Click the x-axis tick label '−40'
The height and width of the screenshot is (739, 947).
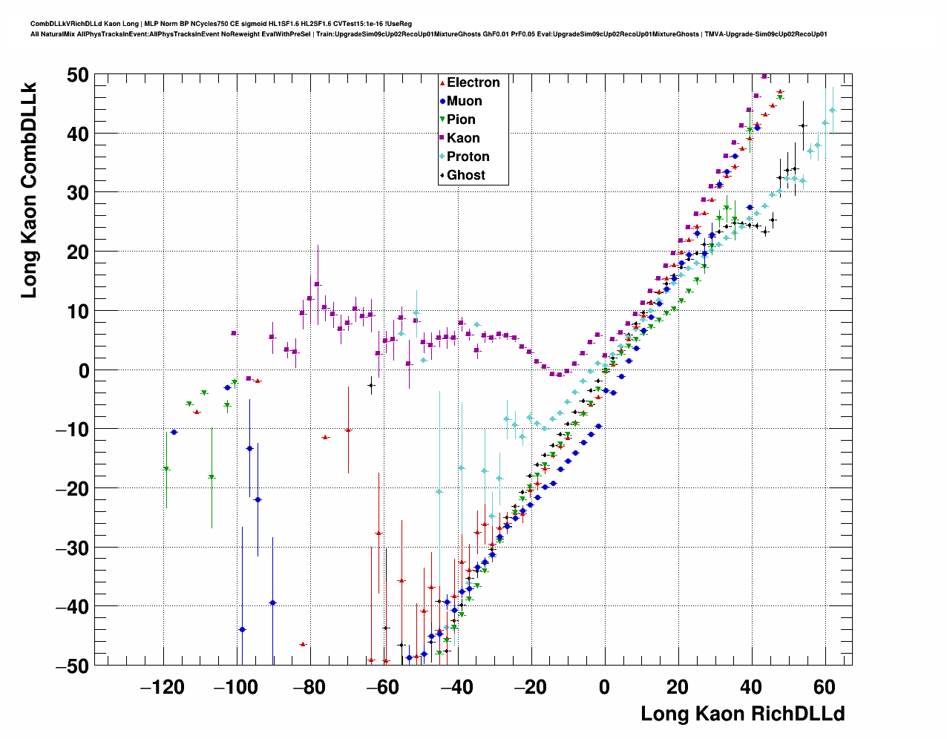[456, 687]
